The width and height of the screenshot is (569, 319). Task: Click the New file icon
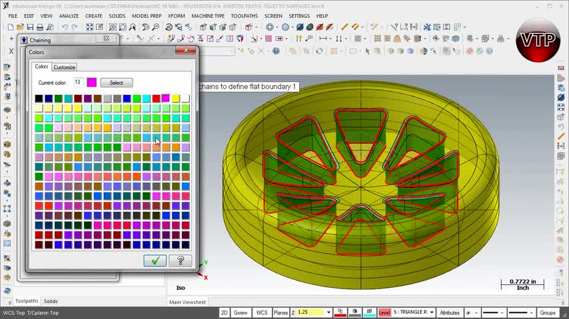tap(11, 27)
